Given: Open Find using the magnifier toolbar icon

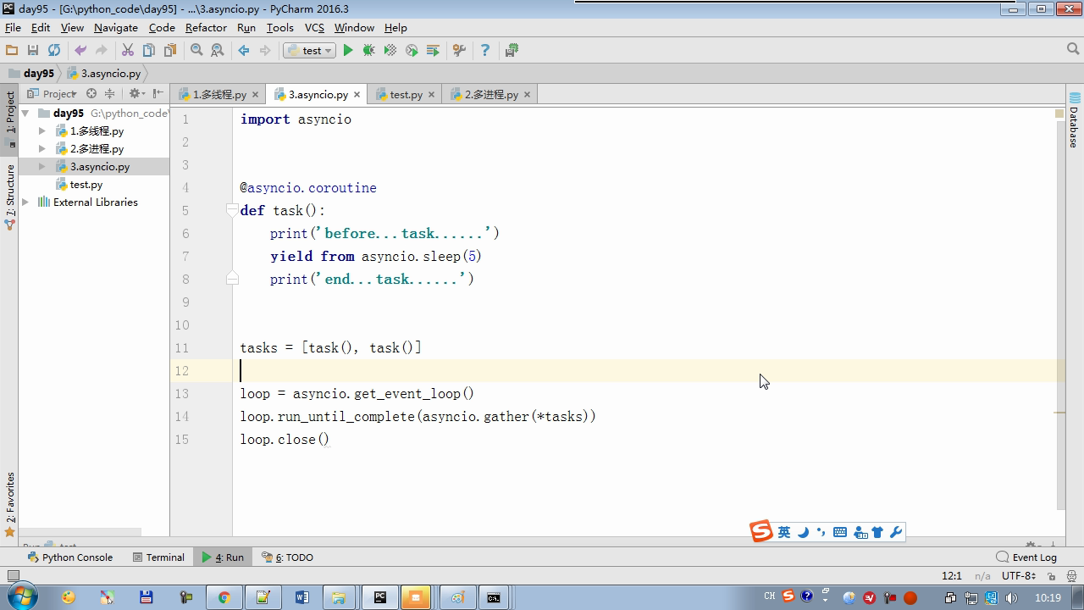Looking at the screenshot, I should (196, 51).
